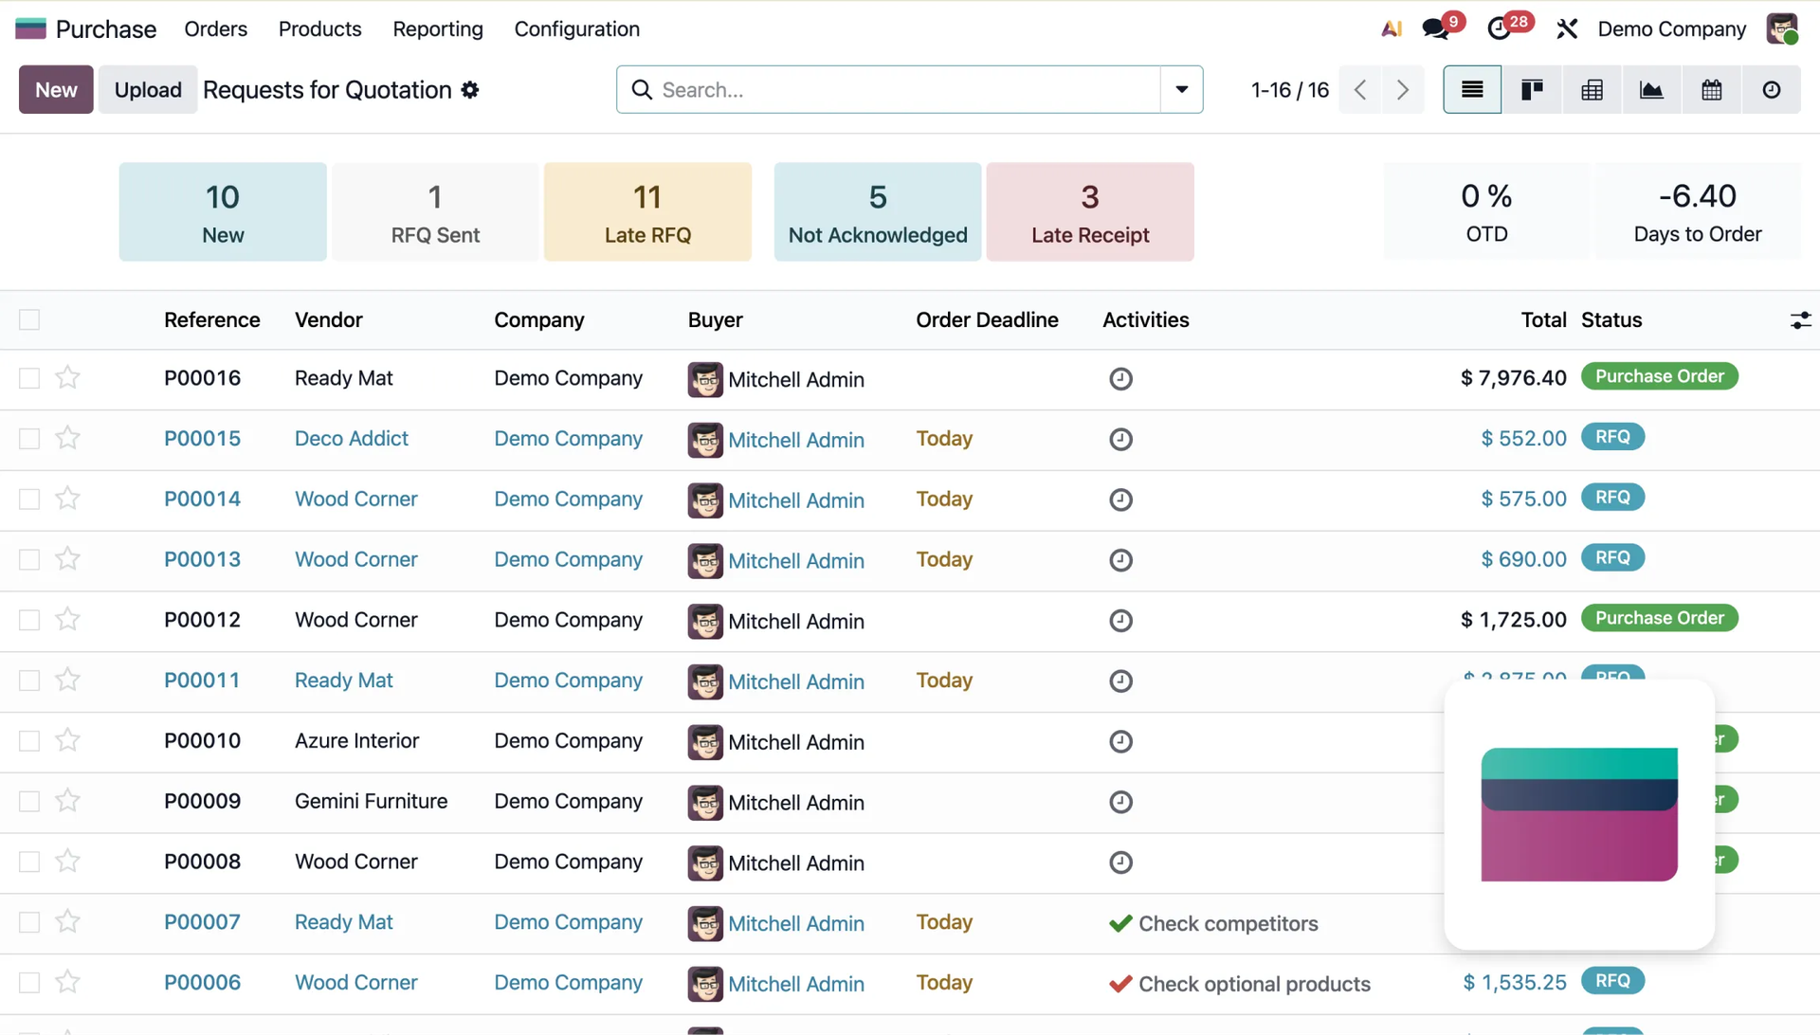The height and width of the screenshot is (1035, 1820).
Task: Filter by the 10 New card
Action: pyautogui.click(x=223, y=212)
